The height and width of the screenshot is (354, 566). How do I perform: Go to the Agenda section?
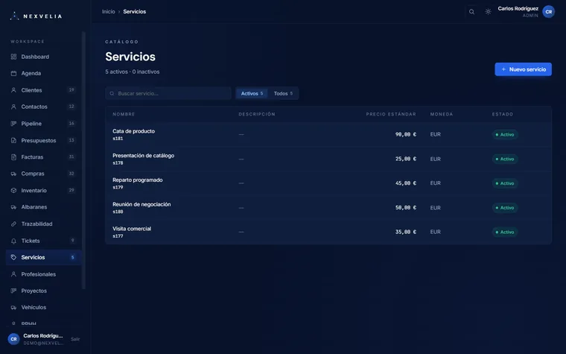tap(43, 73)
